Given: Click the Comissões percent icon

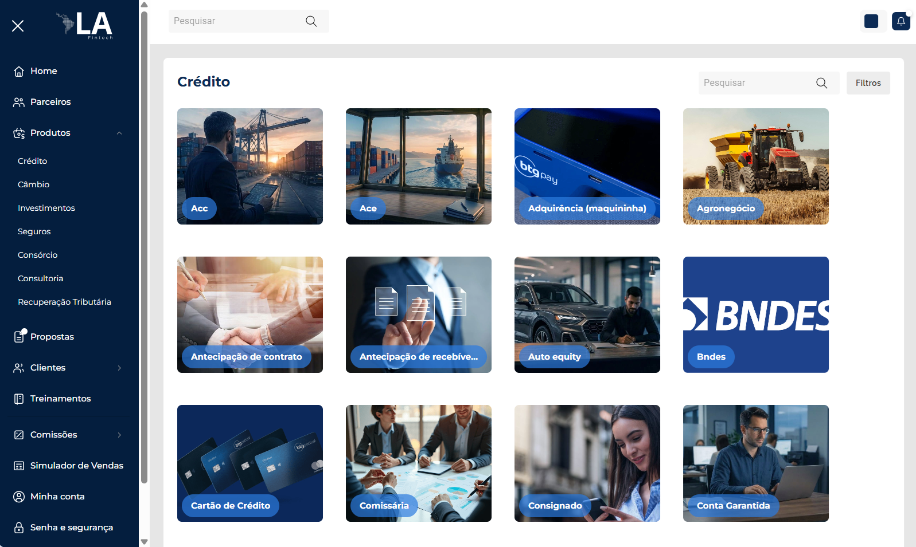Looking at the screenshot, I should pyautogui.click(x=19, y=435).
